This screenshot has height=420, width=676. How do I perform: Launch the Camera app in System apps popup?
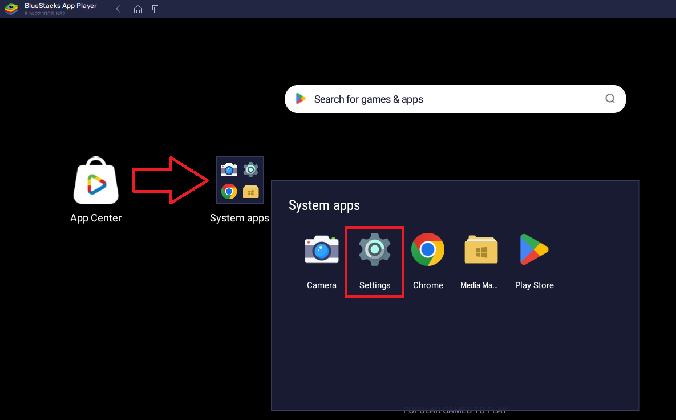point(322,249)
